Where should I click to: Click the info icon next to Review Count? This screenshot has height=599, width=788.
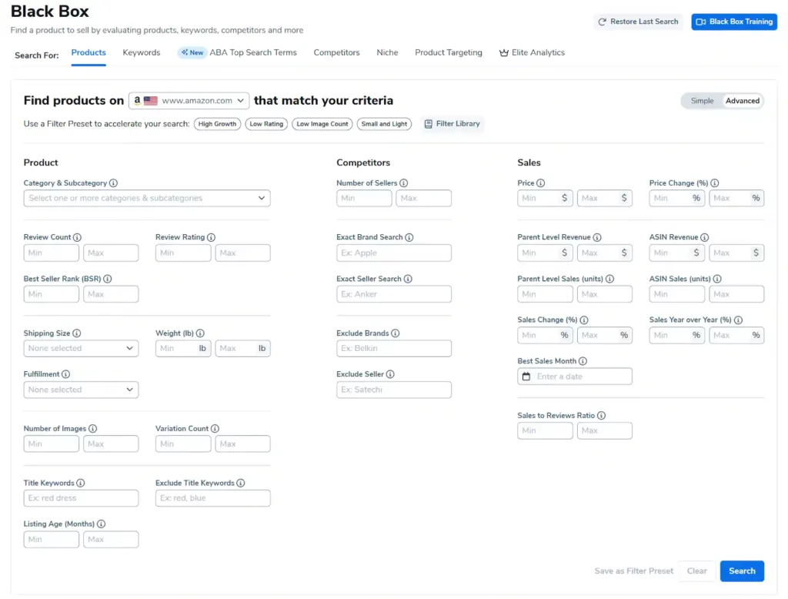77,238
